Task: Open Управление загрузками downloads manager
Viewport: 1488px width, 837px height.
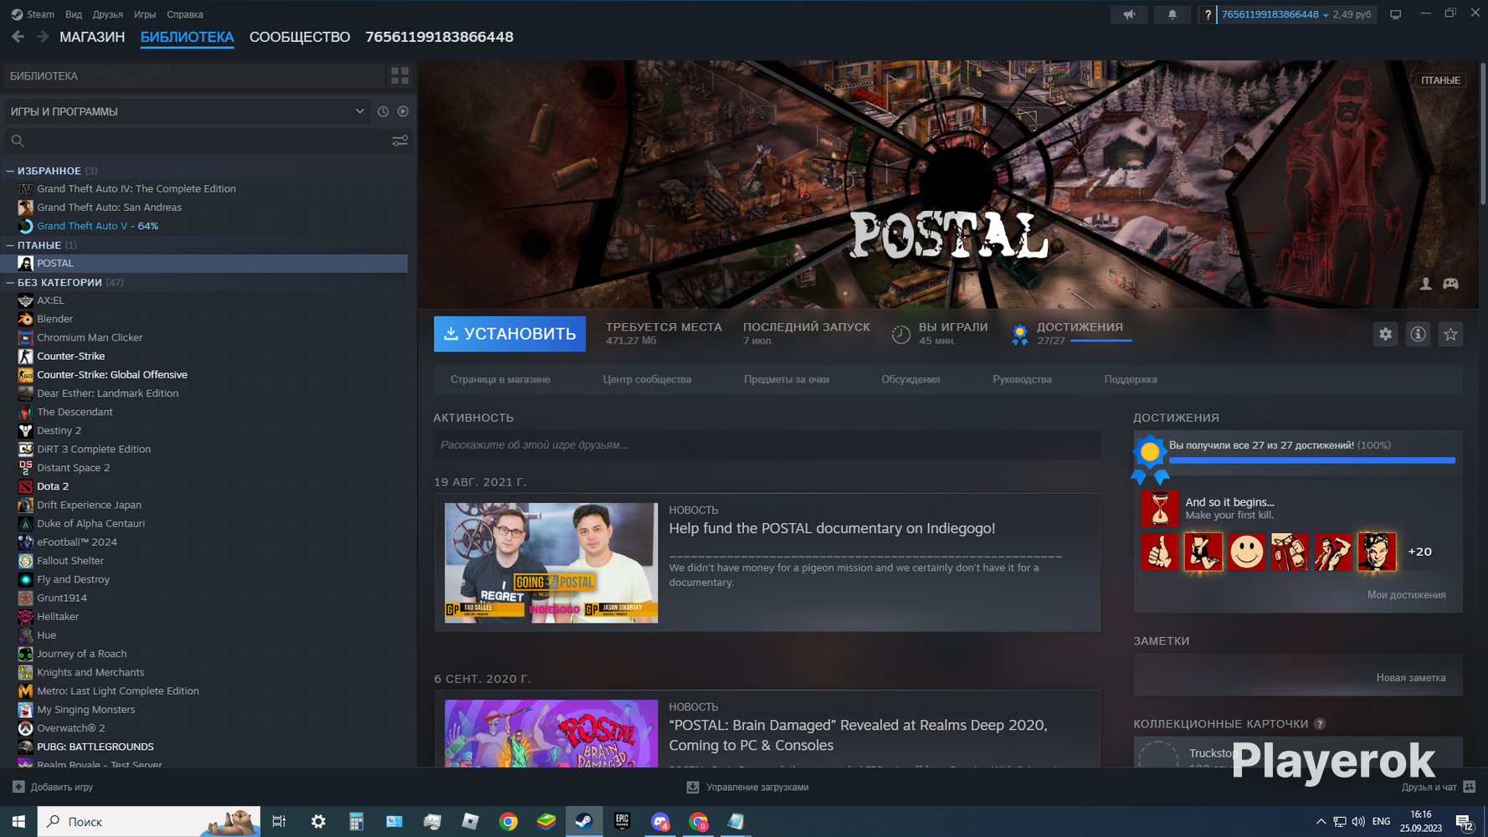Action: point(748,787)
